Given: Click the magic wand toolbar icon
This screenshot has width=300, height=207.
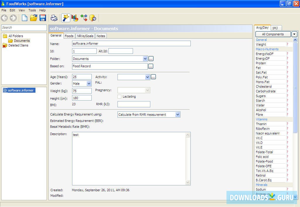Looking at the screenshot, I should coord(66,18).
